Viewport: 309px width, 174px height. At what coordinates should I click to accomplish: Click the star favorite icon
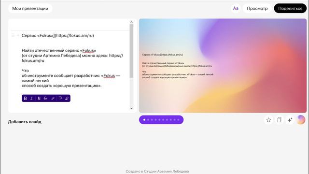point(268,120)
